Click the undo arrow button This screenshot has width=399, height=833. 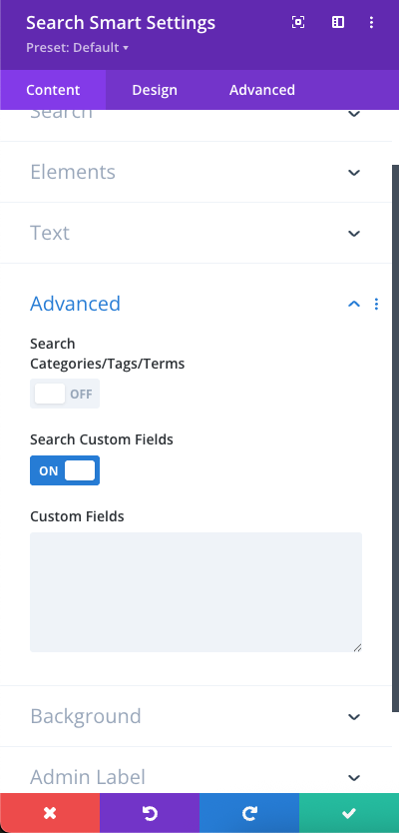click(150, 813)
